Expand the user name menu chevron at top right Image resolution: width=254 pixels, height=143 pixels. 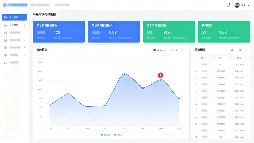(x=249, y=5)
